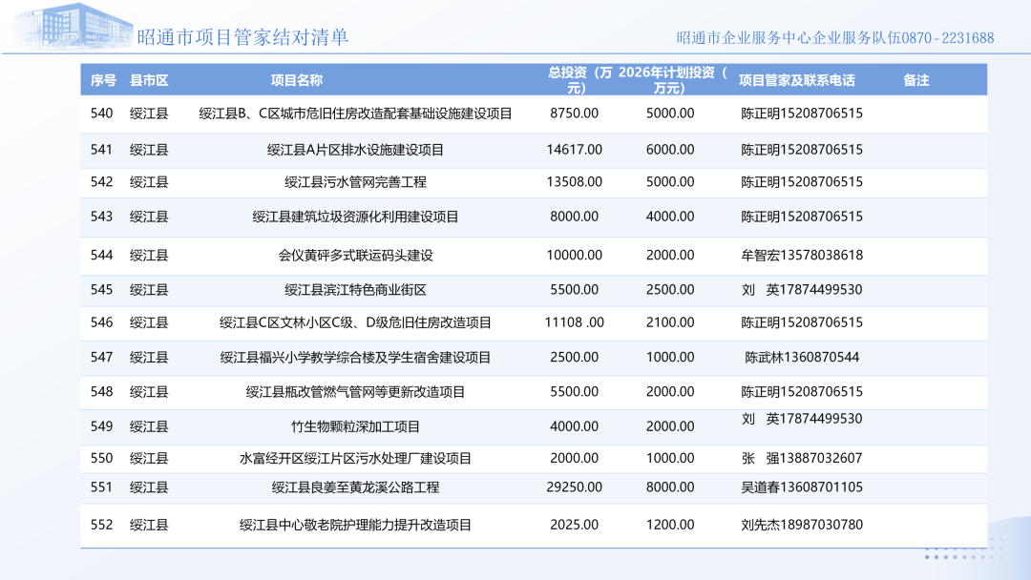Select row number 552
Viewport: 1031px width, 580px height.
click(102, 525)
